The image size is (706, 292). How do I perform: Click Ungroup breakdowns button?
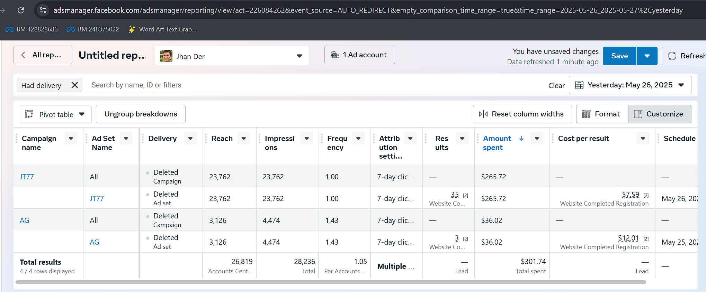click(x=141, y=114)
